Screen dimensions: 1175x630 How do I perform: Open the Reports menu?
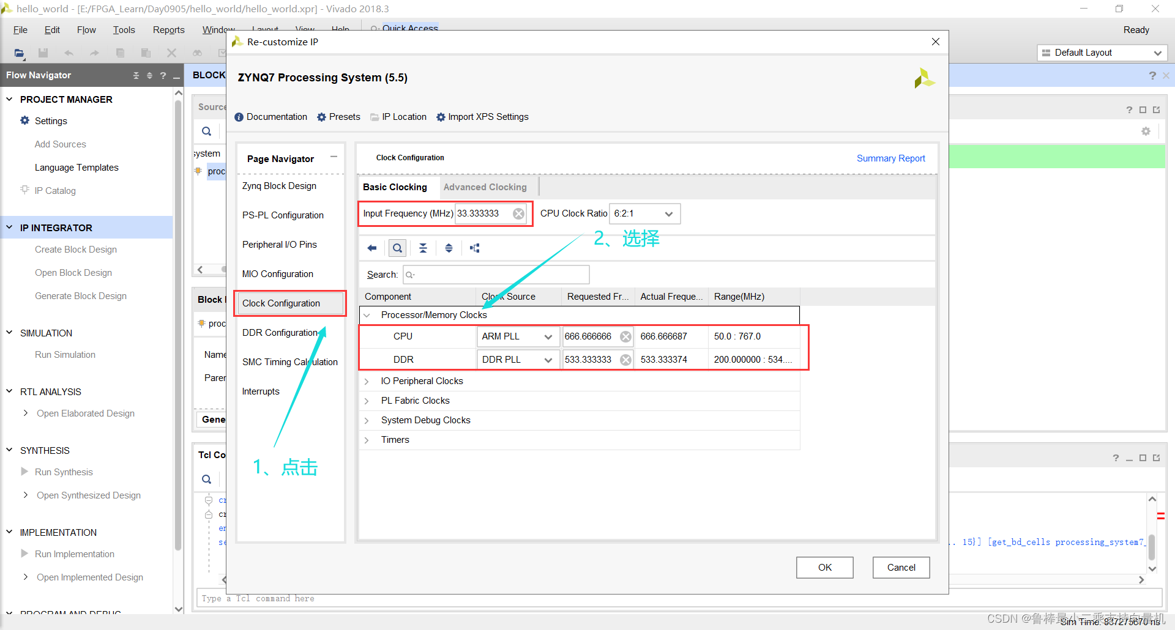168,30
